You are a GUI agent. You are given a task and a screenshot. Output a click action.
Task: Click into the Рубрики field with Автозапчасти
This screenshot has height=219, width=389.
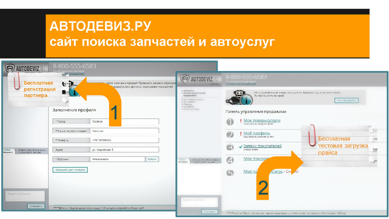(x=118, y=159)
